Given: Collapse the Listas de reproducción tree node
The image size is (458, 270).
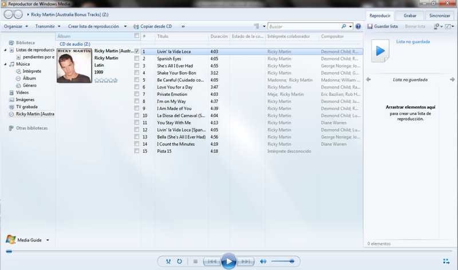Looking at the screenshot, I should point(5,50).
